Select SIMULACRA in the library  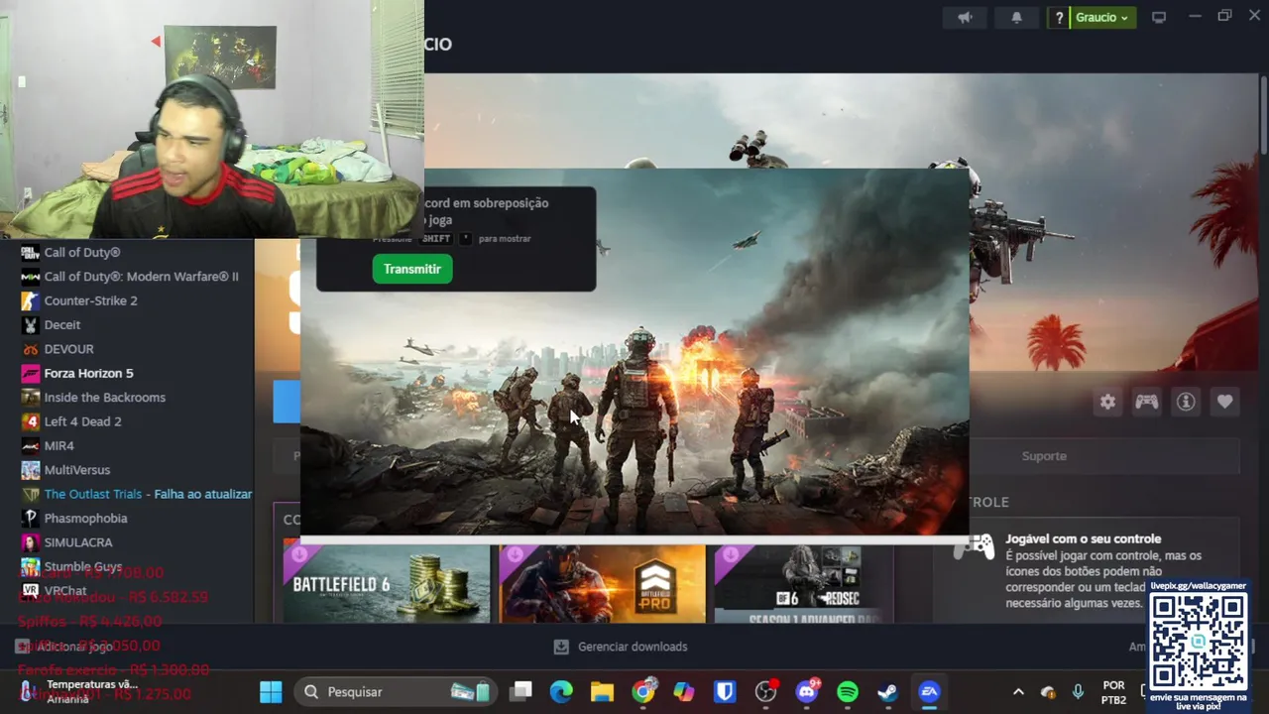click(78, 542)
